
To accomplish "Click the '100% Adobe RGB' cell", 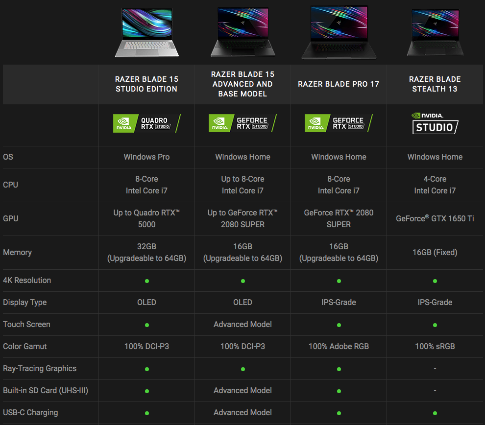I will pos(339,346).
